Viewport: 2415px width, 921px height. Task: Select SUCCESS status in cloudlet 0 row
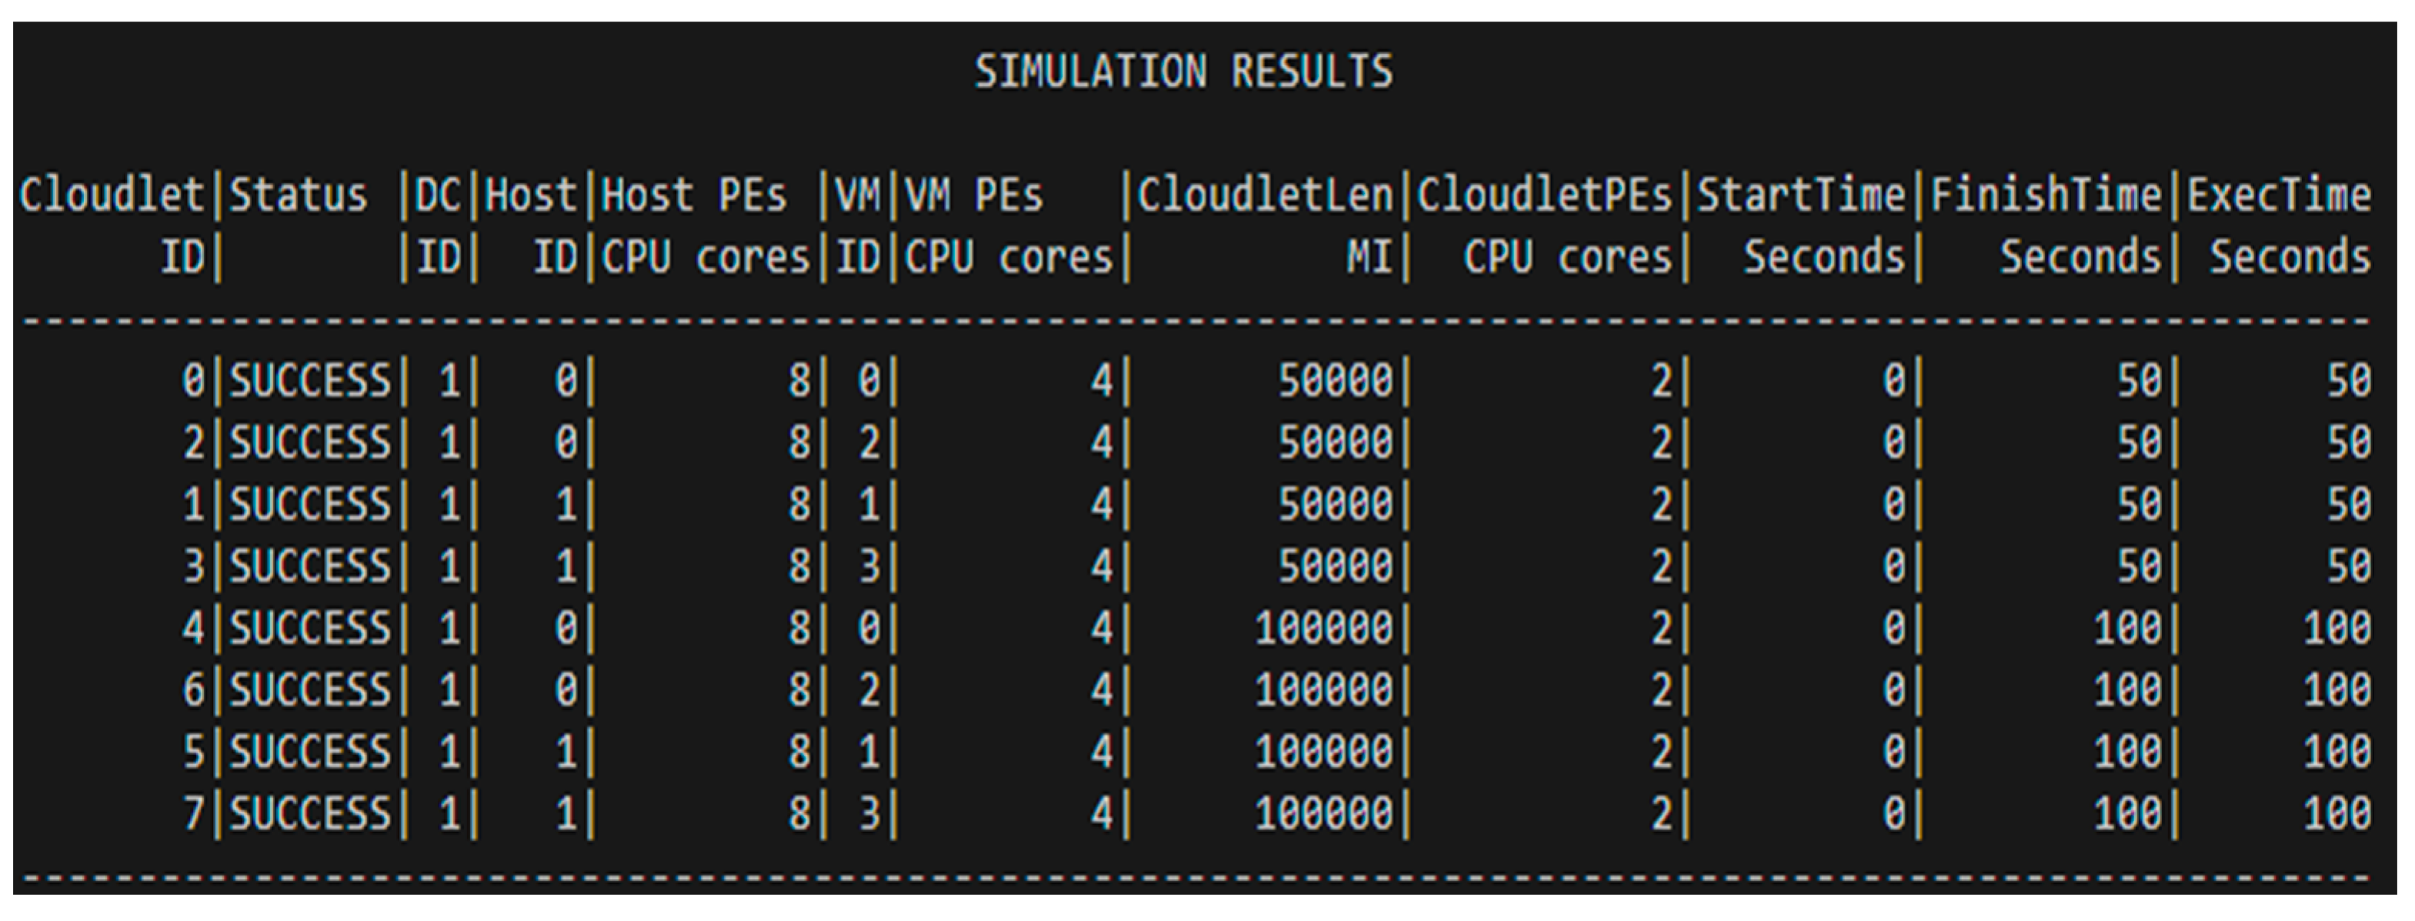pyautogui.click(x=310, y=381)
